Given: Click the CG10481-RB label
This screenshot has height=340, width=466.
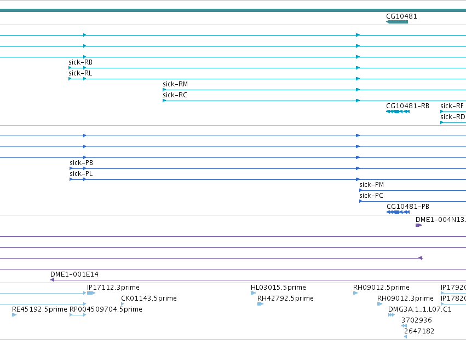Looking at the screenshot, I should click(x=407, y=106).
